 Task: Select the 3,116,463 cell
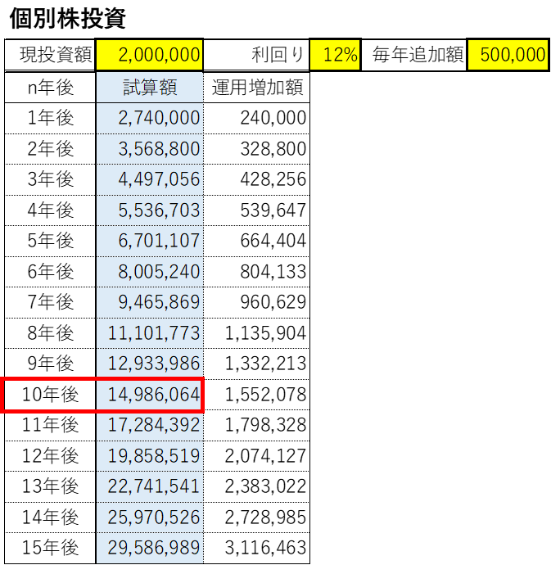coord(256,548)
